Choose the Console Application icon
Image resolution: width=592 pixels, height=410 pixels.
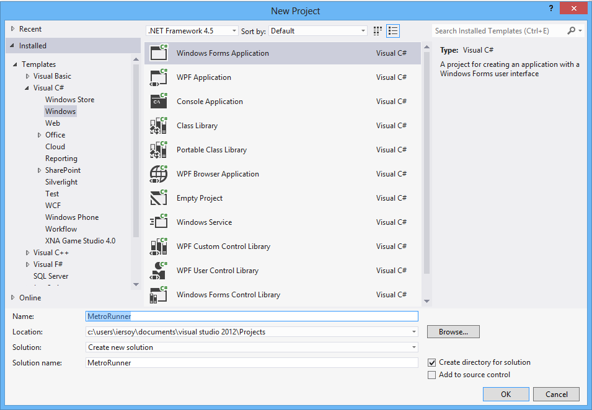[159, 102]
